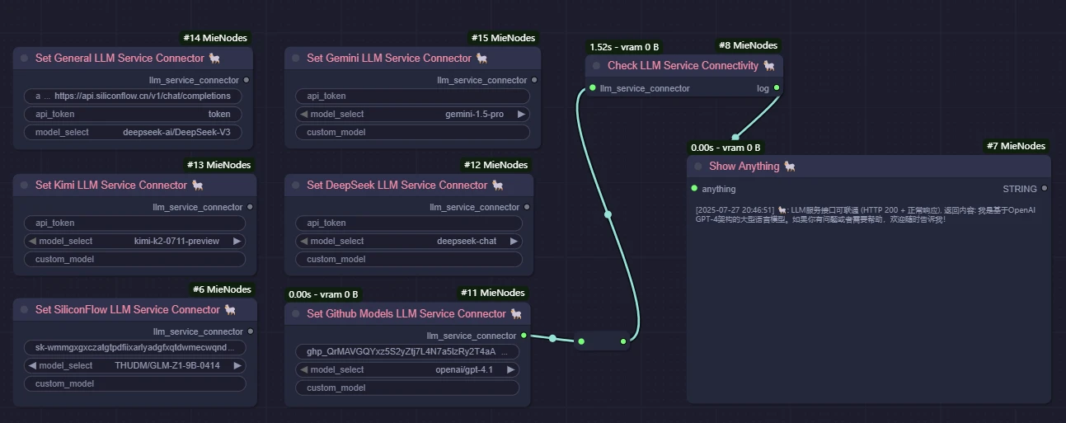Click the Gemini custom_model field

[412, 132]
